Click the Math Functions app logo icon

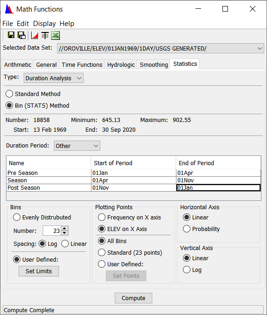click(9, 9)
